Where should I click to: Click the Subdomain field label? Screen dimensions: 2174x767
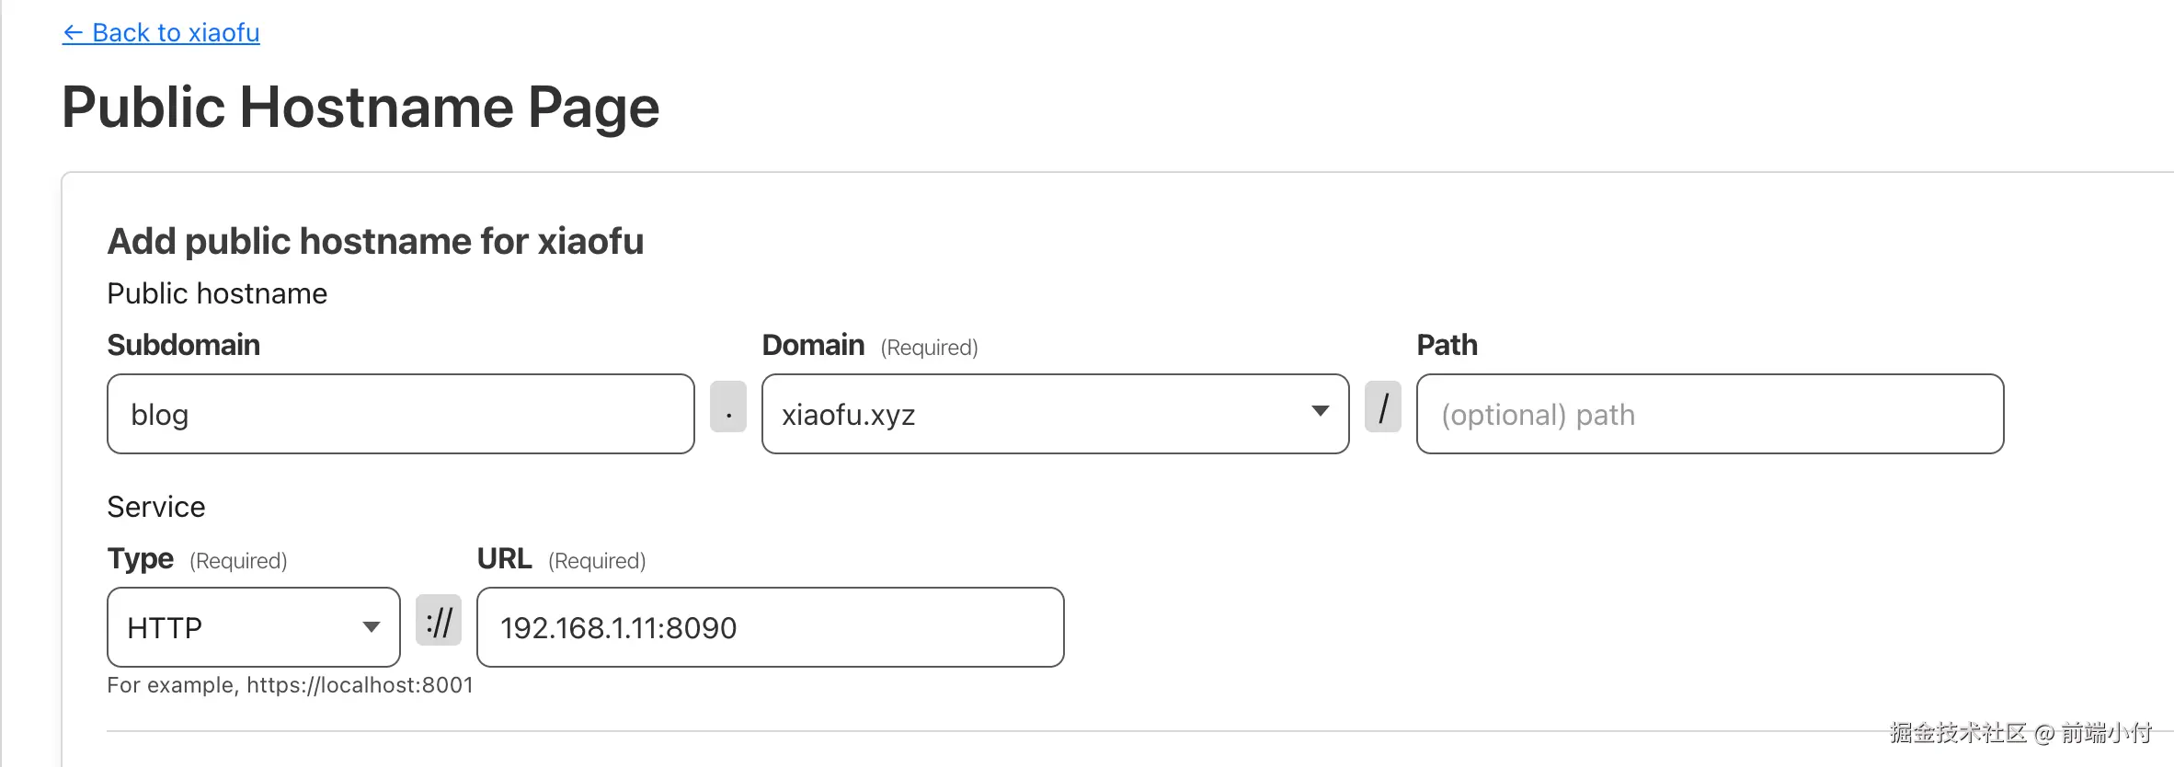coord(184,345)
